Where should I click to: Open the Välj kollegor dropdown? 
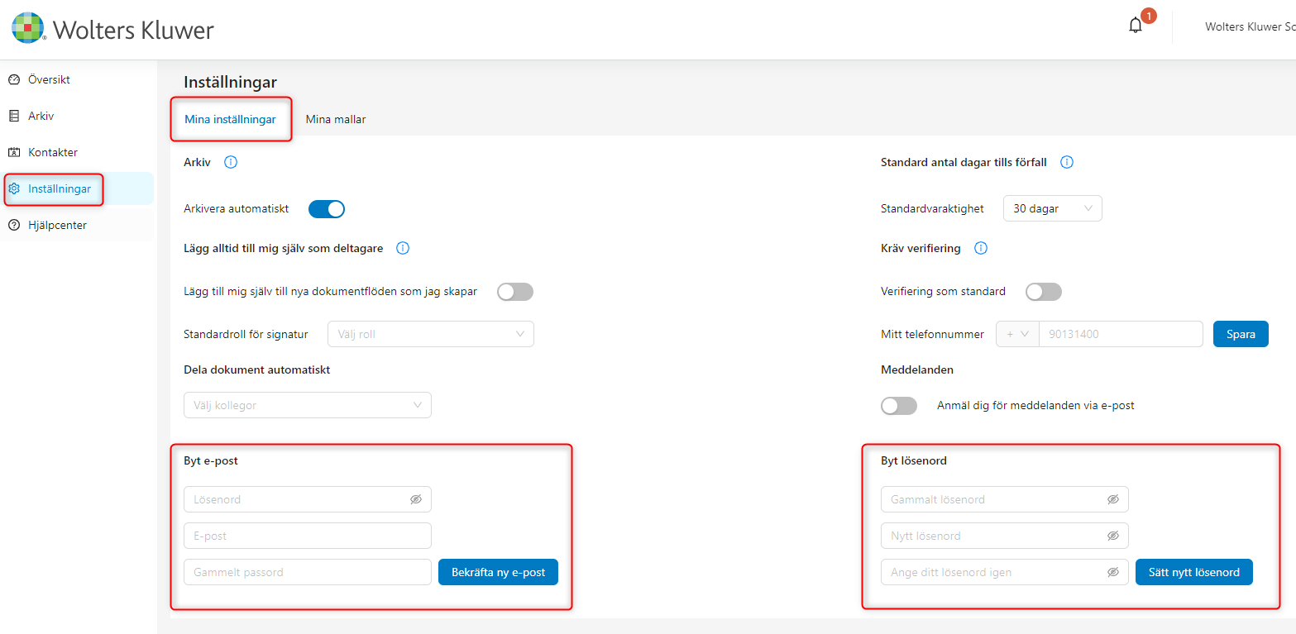[308, 405]
